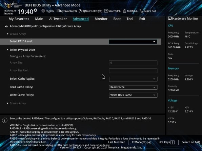The width and height of the screenshot is (202, 151).
Task: Click the Array Size Unit field
Action: [x=133, y=71]
